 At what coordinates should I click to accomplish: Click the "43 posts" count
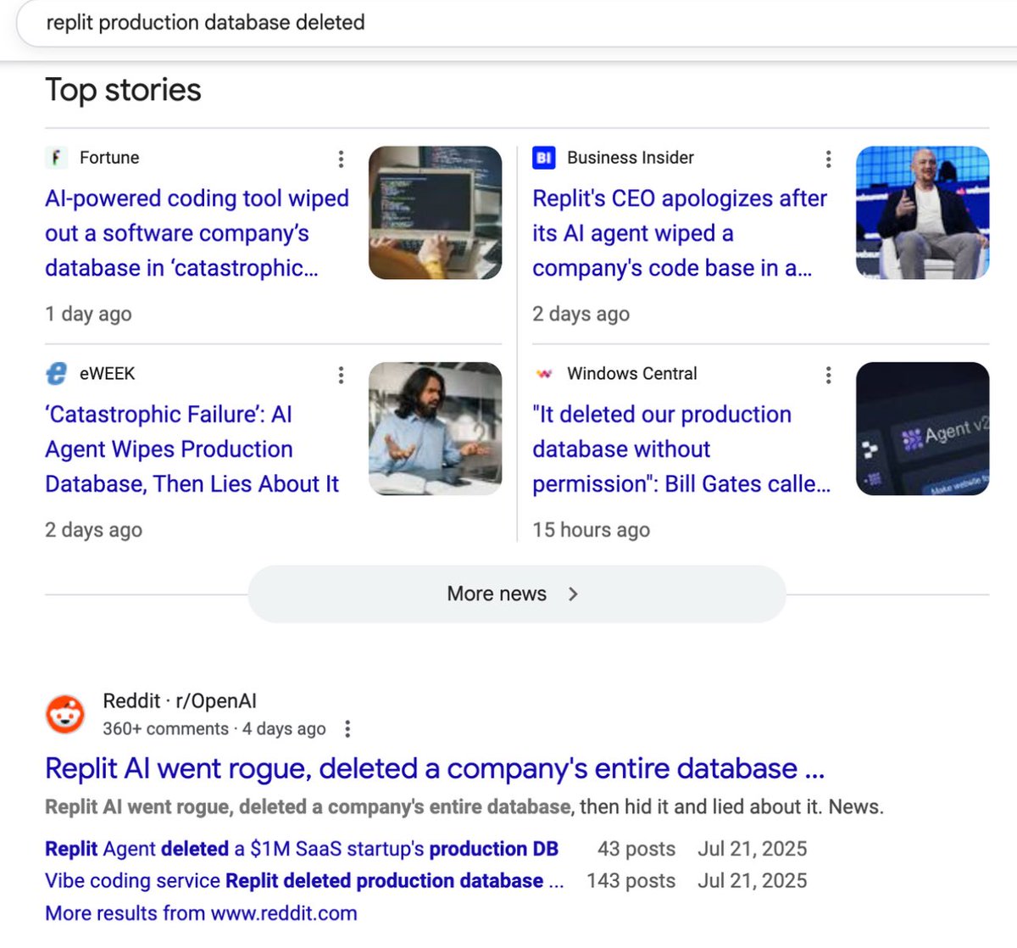click(x=636, y=849)
